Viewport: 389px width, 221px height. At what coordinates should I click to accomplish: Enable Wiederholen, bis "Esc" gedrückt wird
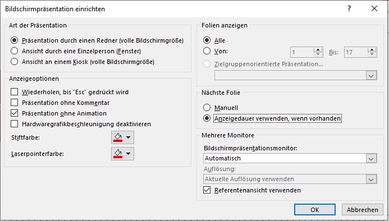(x=15, y=92)
